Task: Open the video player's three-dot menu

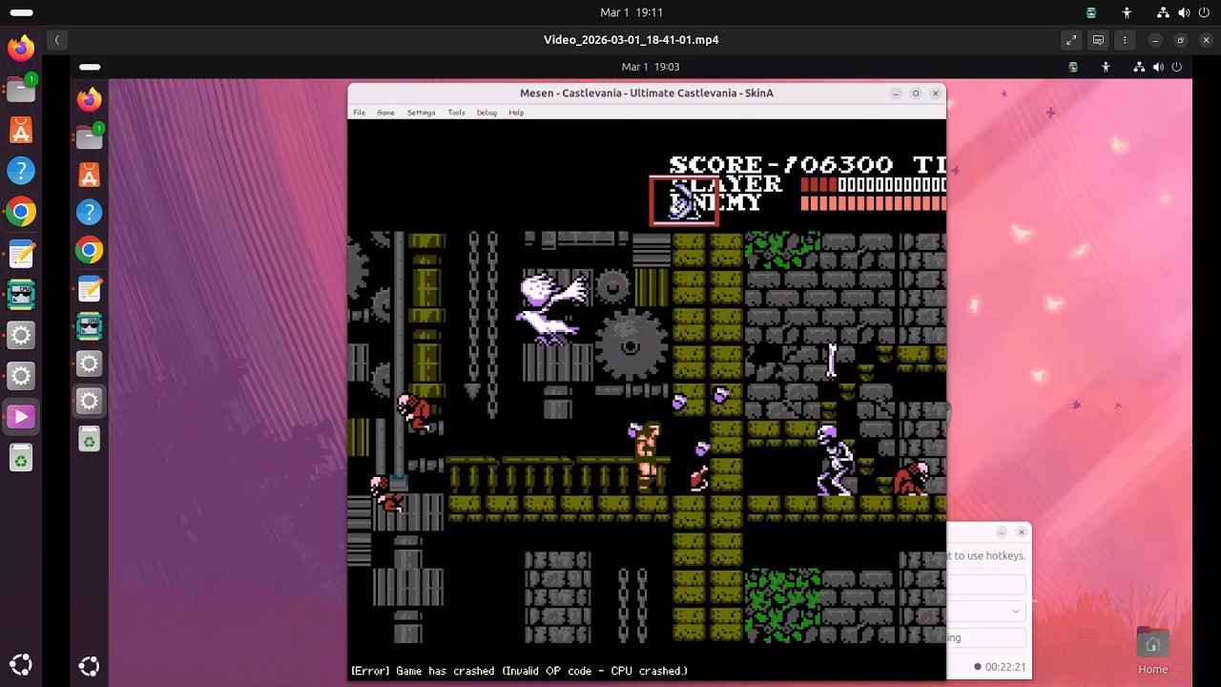Action: (1125, 40)
